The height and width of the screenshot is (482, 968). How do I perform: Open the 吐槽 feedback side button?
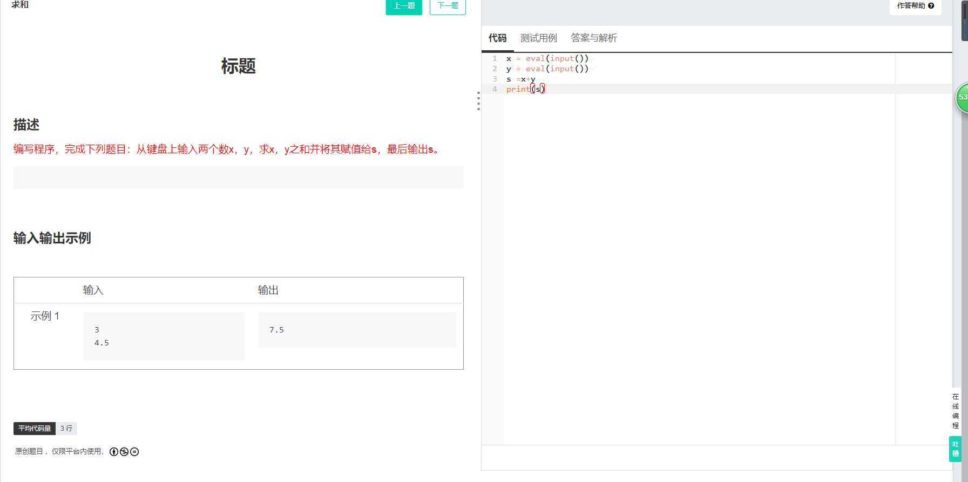[955, 449]
